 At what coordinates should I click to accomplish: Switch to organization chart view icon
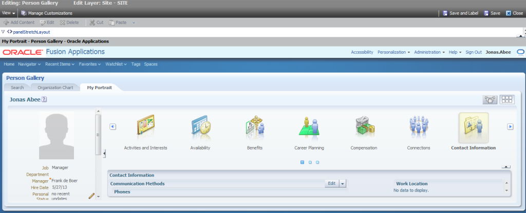click(490, 100)
